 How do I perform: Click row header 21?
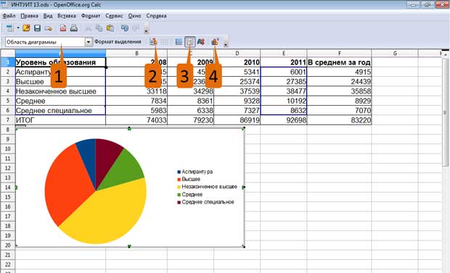tap(8, 255)
